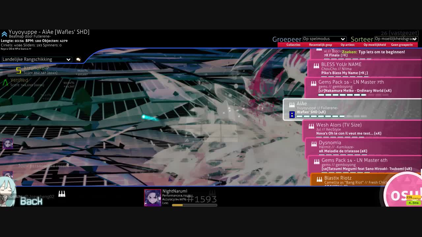Select Dysnomia beatmap
Viewport: 422px width, 237px height.
pyautogui.click(x=364, y=147)
